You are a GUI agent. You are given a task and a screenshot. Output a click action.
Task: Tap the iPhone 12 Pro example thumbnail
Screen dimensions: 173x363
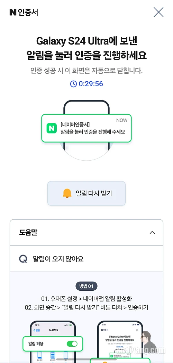click(x=120, y=342)
